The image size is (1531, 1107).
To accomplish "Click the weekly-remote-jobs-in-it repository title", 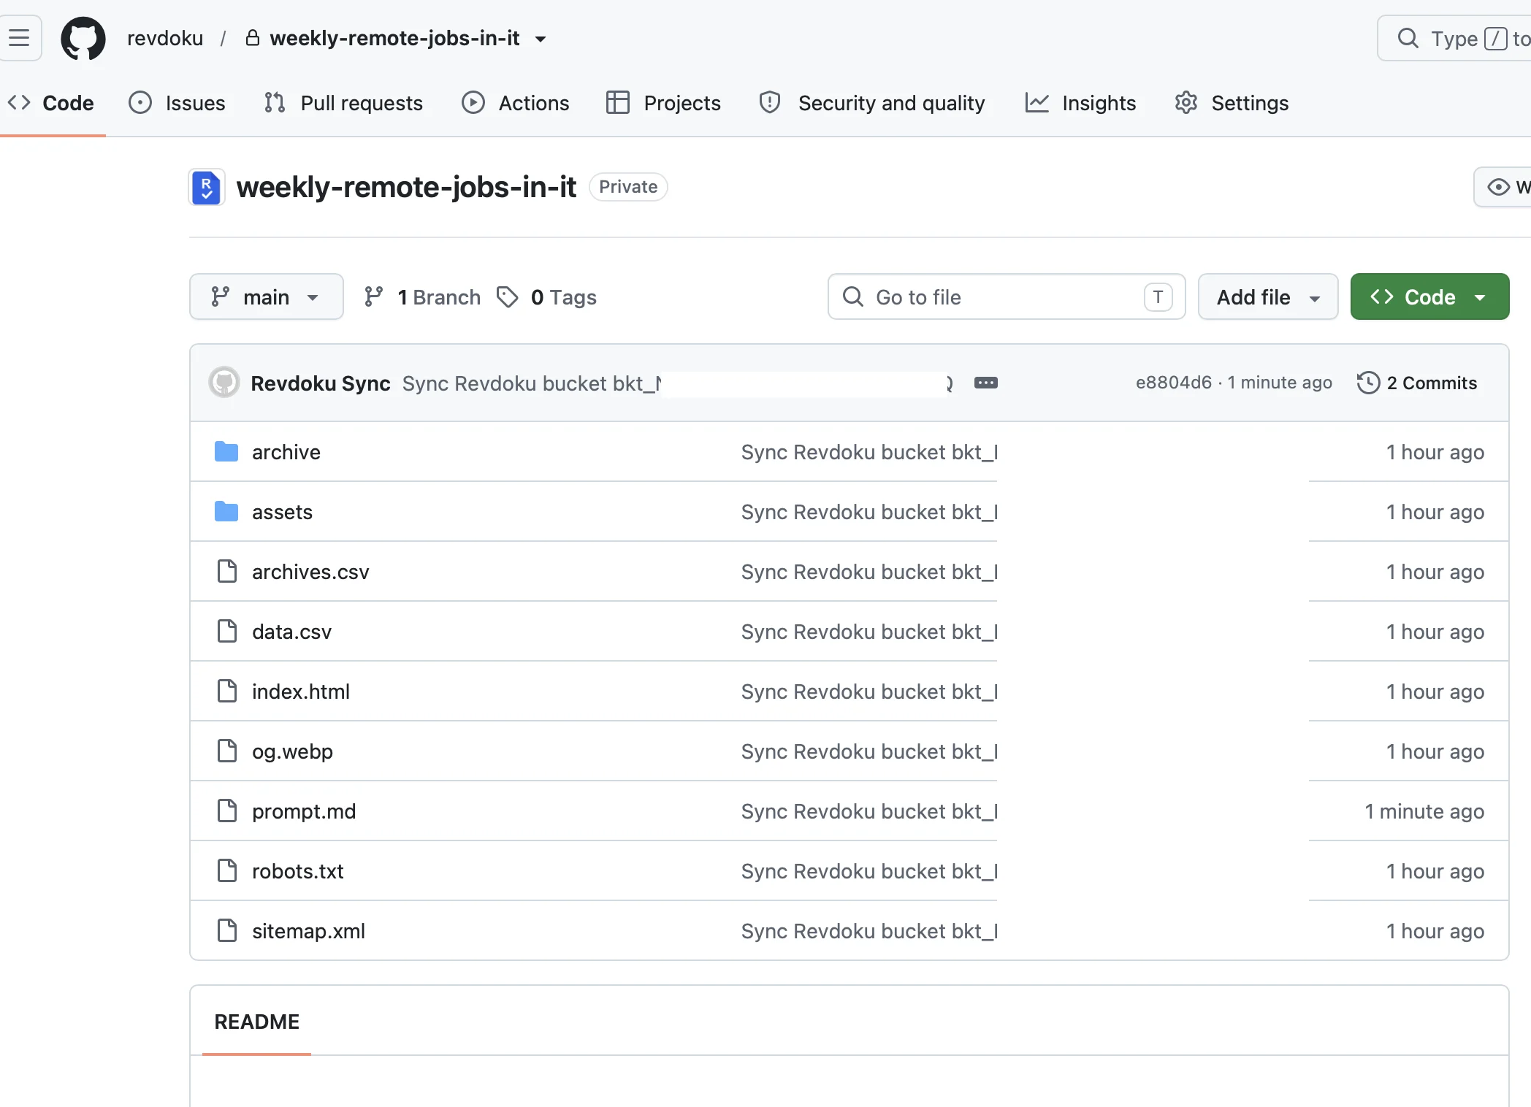I will 406,187.
